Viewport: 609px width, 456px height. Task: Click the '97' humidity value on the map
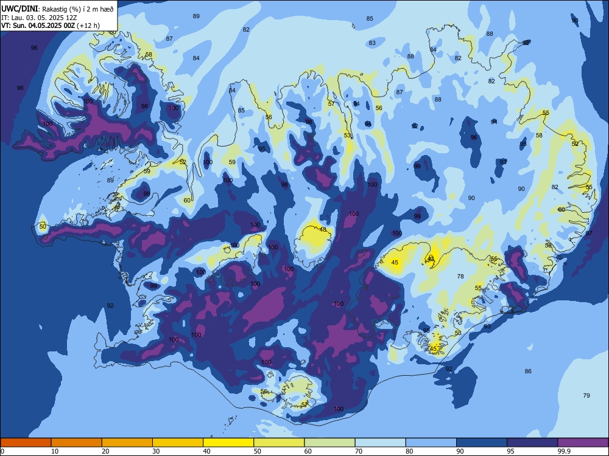(589, 233)
